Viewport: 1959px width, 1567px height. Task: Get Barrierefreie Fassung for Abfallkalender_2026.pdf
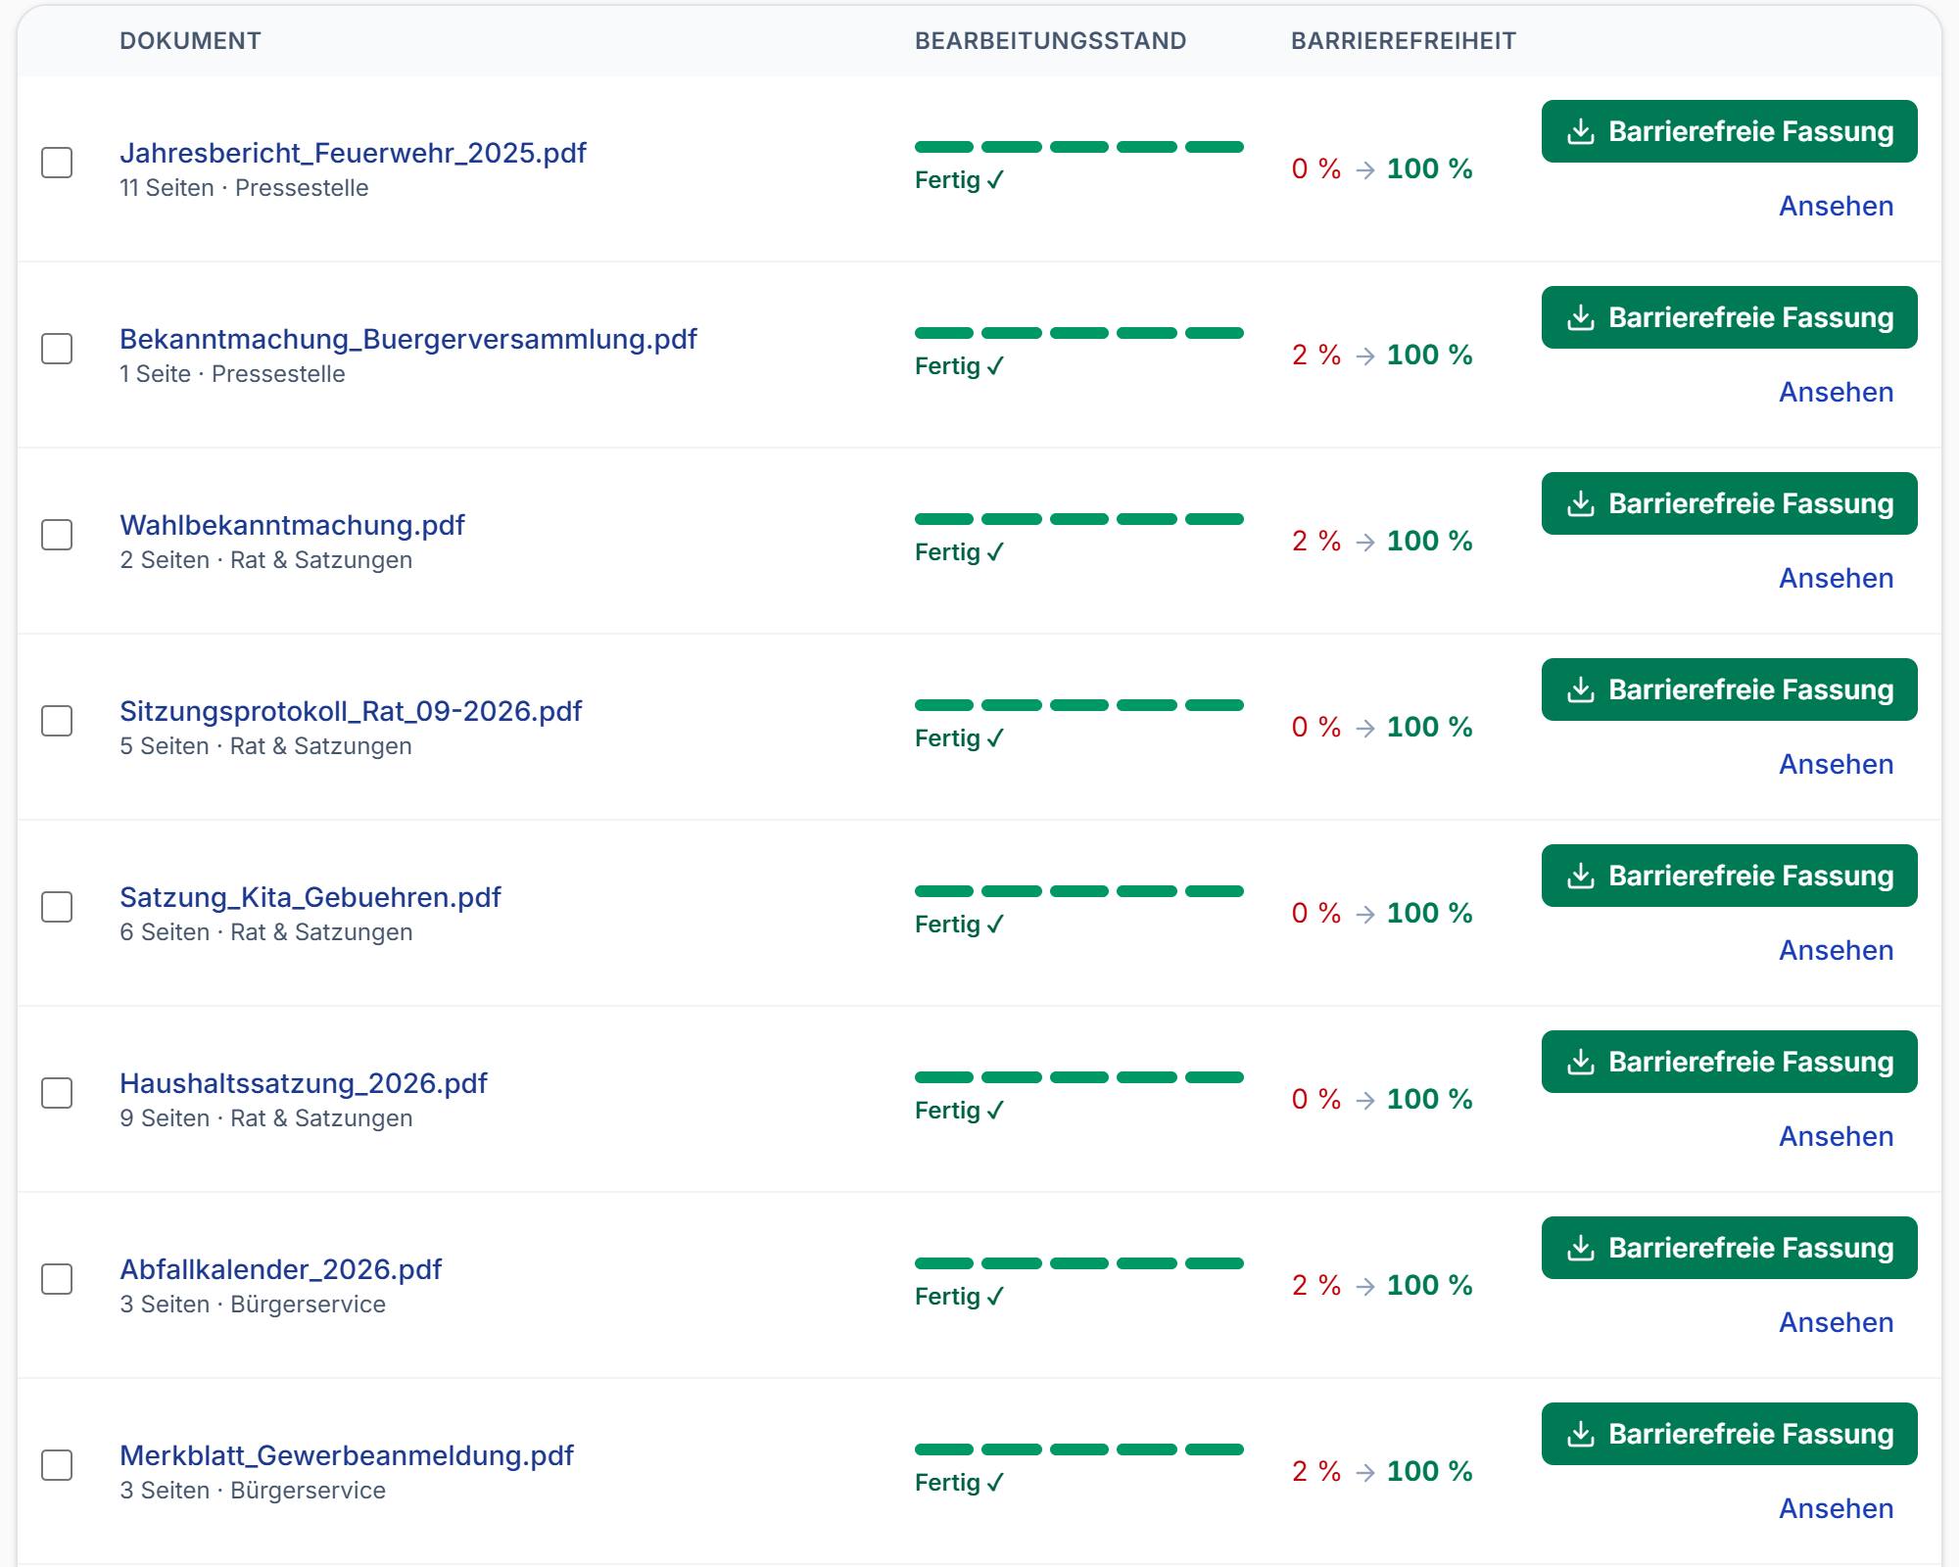(1729, 1248)
